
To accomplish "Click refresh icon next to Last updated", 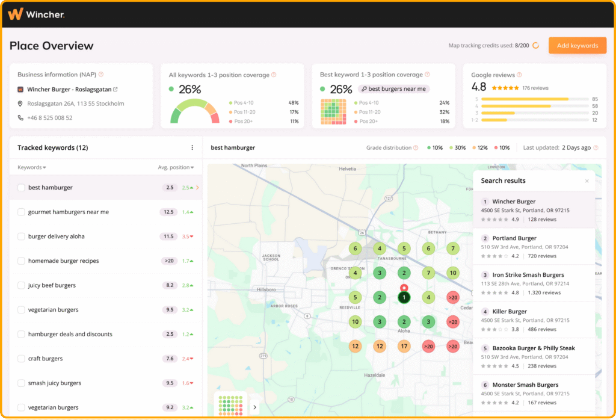I will click(x=596, y=147).
